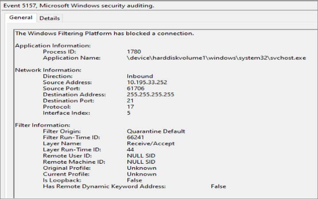Click the Receive/Accept layer name

click(x=150, y=143)
